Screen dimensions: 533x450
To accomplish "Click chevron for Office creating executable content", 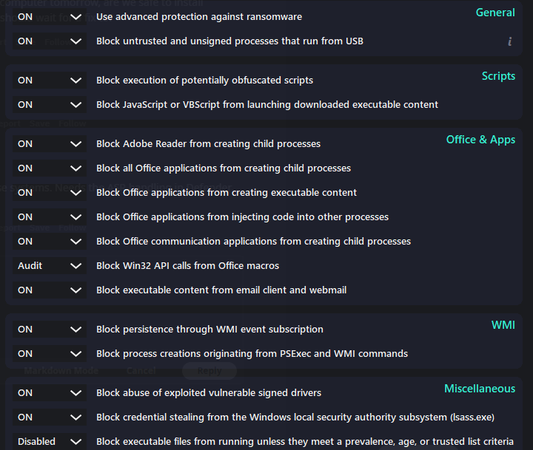I will pos(76,193).
